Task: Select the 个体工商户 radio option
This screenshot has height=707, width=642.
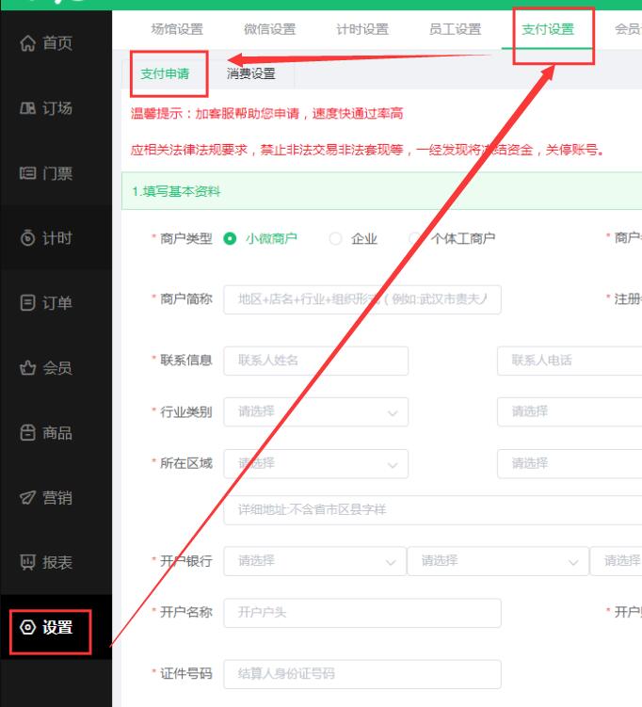Action: coord(415,239)
